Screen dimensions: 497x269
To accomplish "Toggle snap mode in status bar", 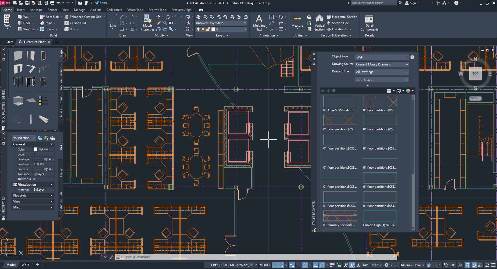I will [281, 265].
